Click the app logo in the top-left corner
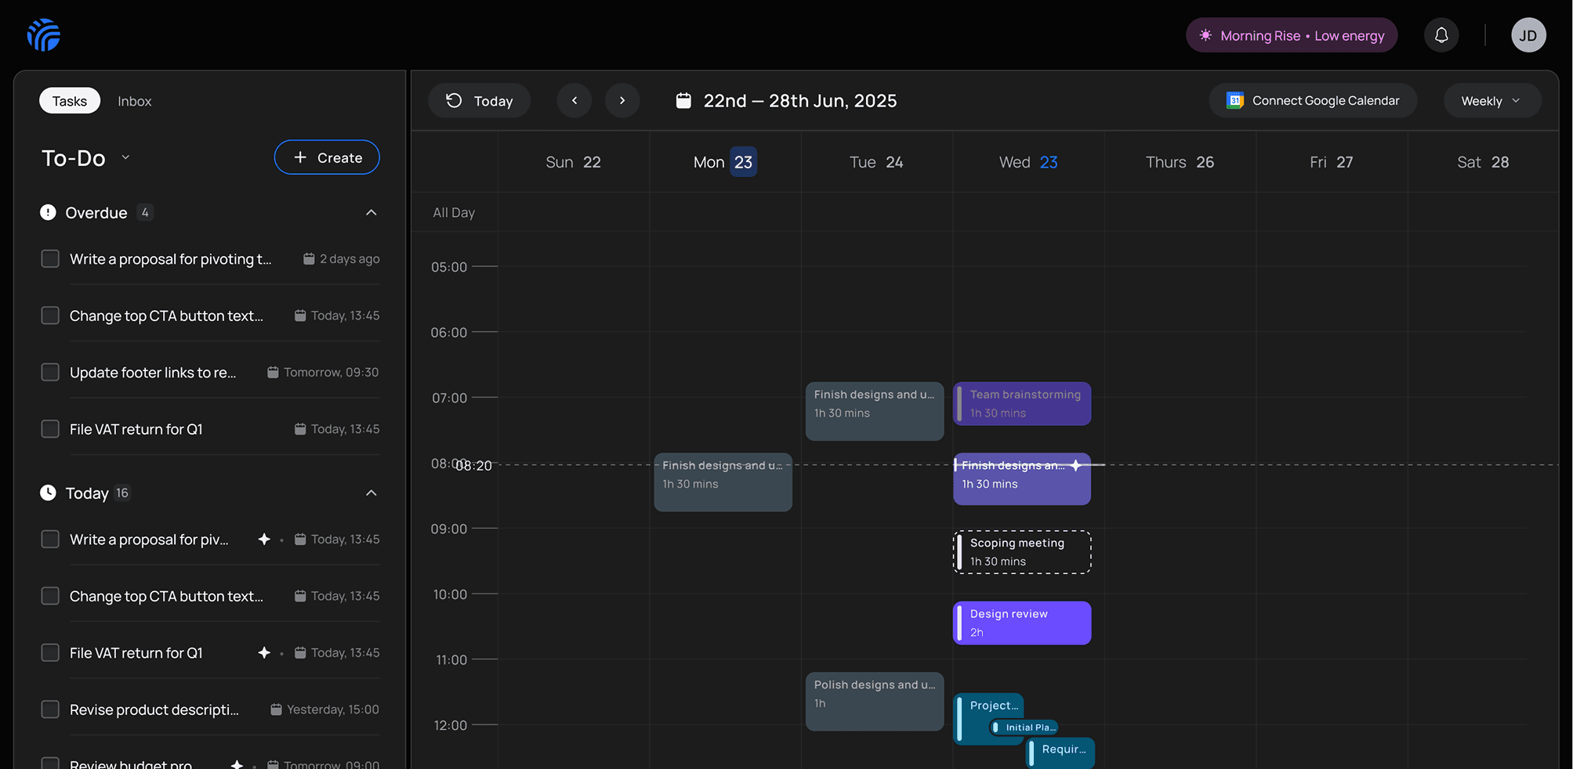The image size is (1573, 769). point(43,34)
